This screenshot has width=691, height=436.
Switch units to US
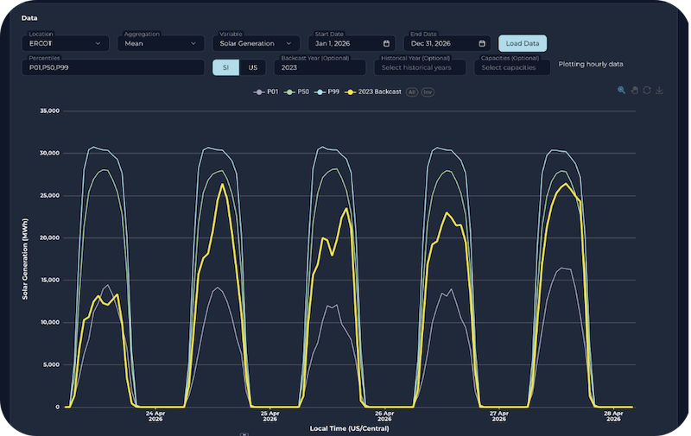click(252, 67)
